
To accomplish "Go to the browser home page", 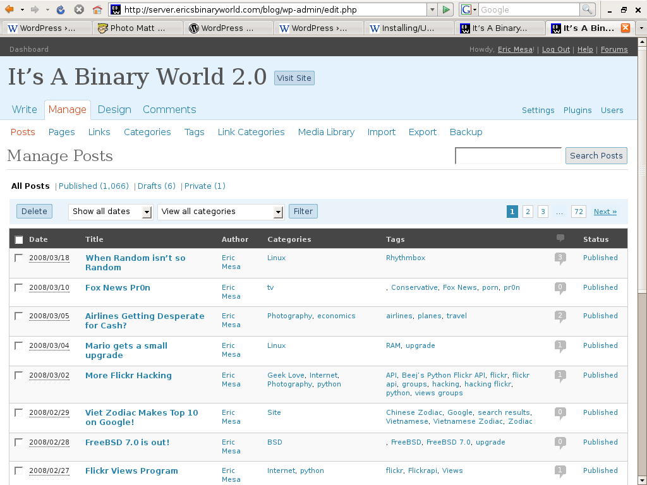I will click(97, 9).
